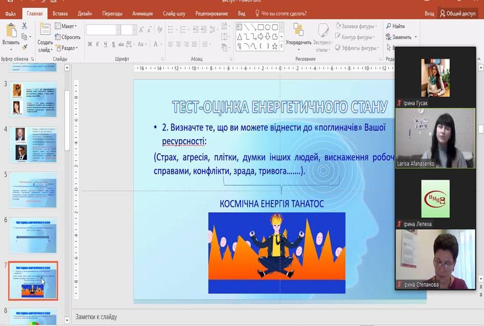
Task: Select slide 4 thumbnail
Action: pyautogui.click(x=33, y=144)
